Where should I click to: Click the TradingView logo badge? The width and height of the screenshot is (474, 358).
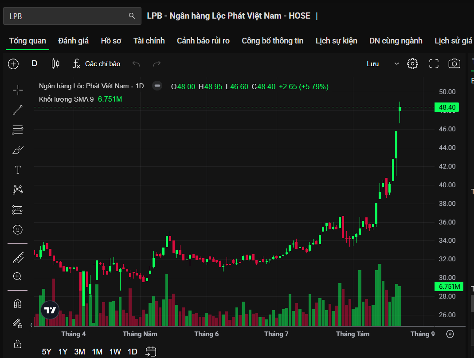[x=50, y=310]
